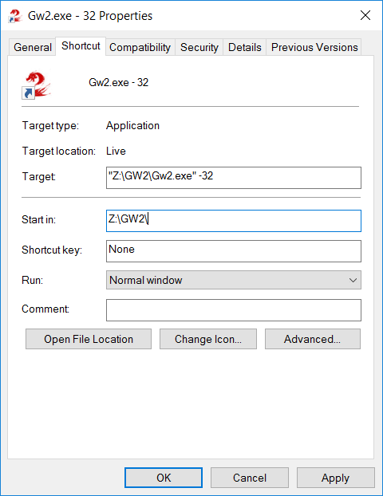Click the 'Target type:' label
Image resolution: width=383 pixels, height=496 pixels.
(x=50, y=126)
